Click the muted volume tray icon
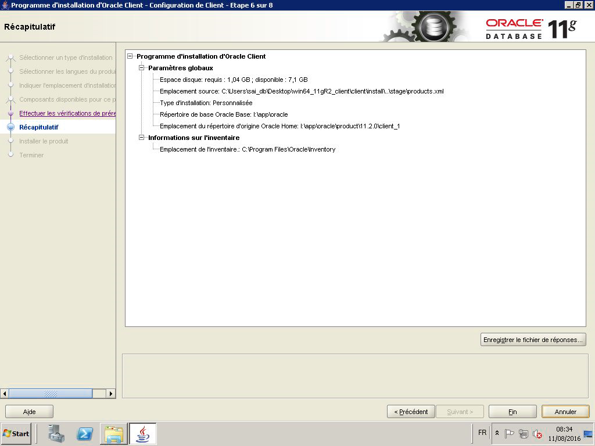Screen dimensions: 595x446 pos(537,433)
